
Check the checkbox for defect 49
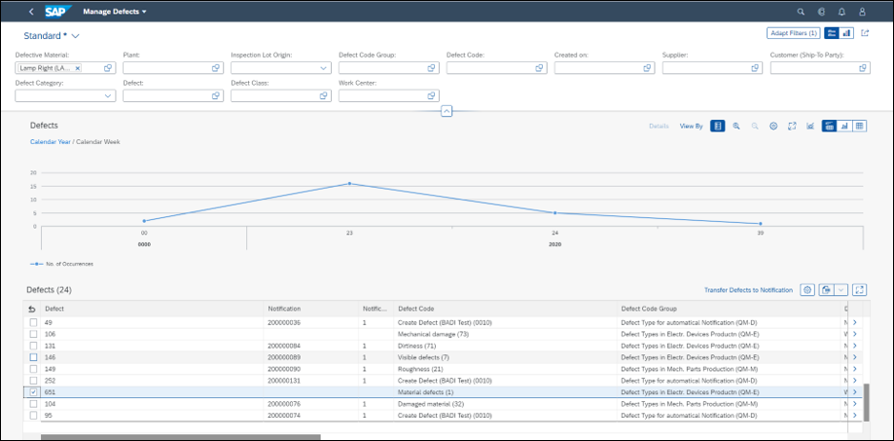coord(34,322)
